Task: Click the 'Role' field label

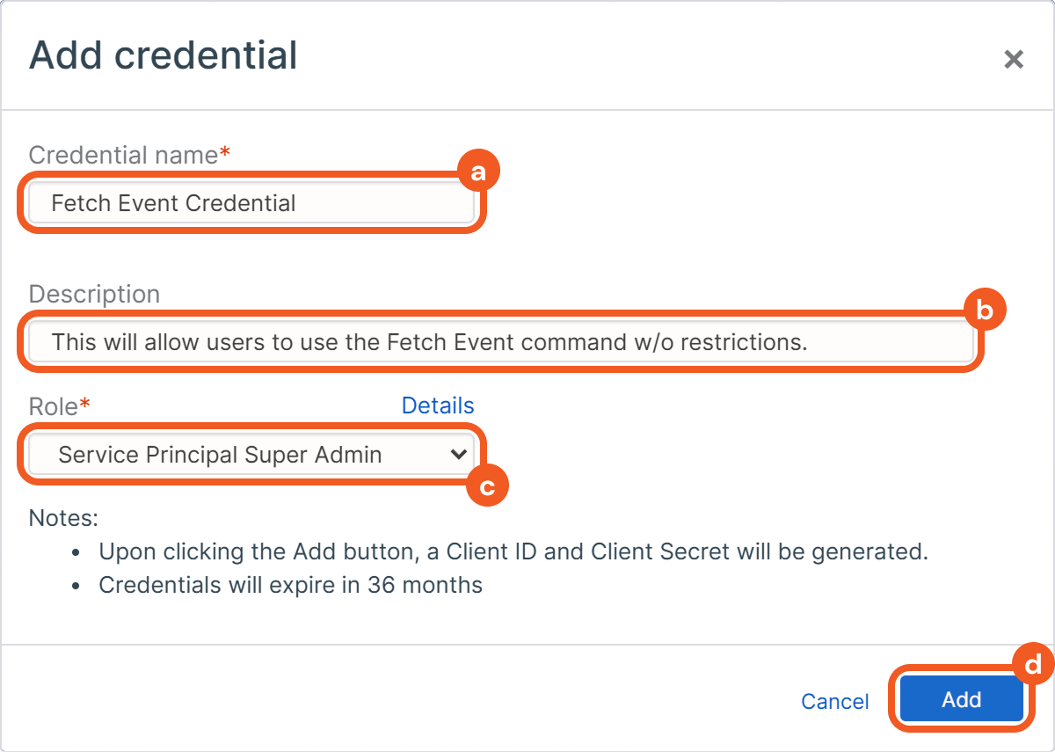Action: 53,405
